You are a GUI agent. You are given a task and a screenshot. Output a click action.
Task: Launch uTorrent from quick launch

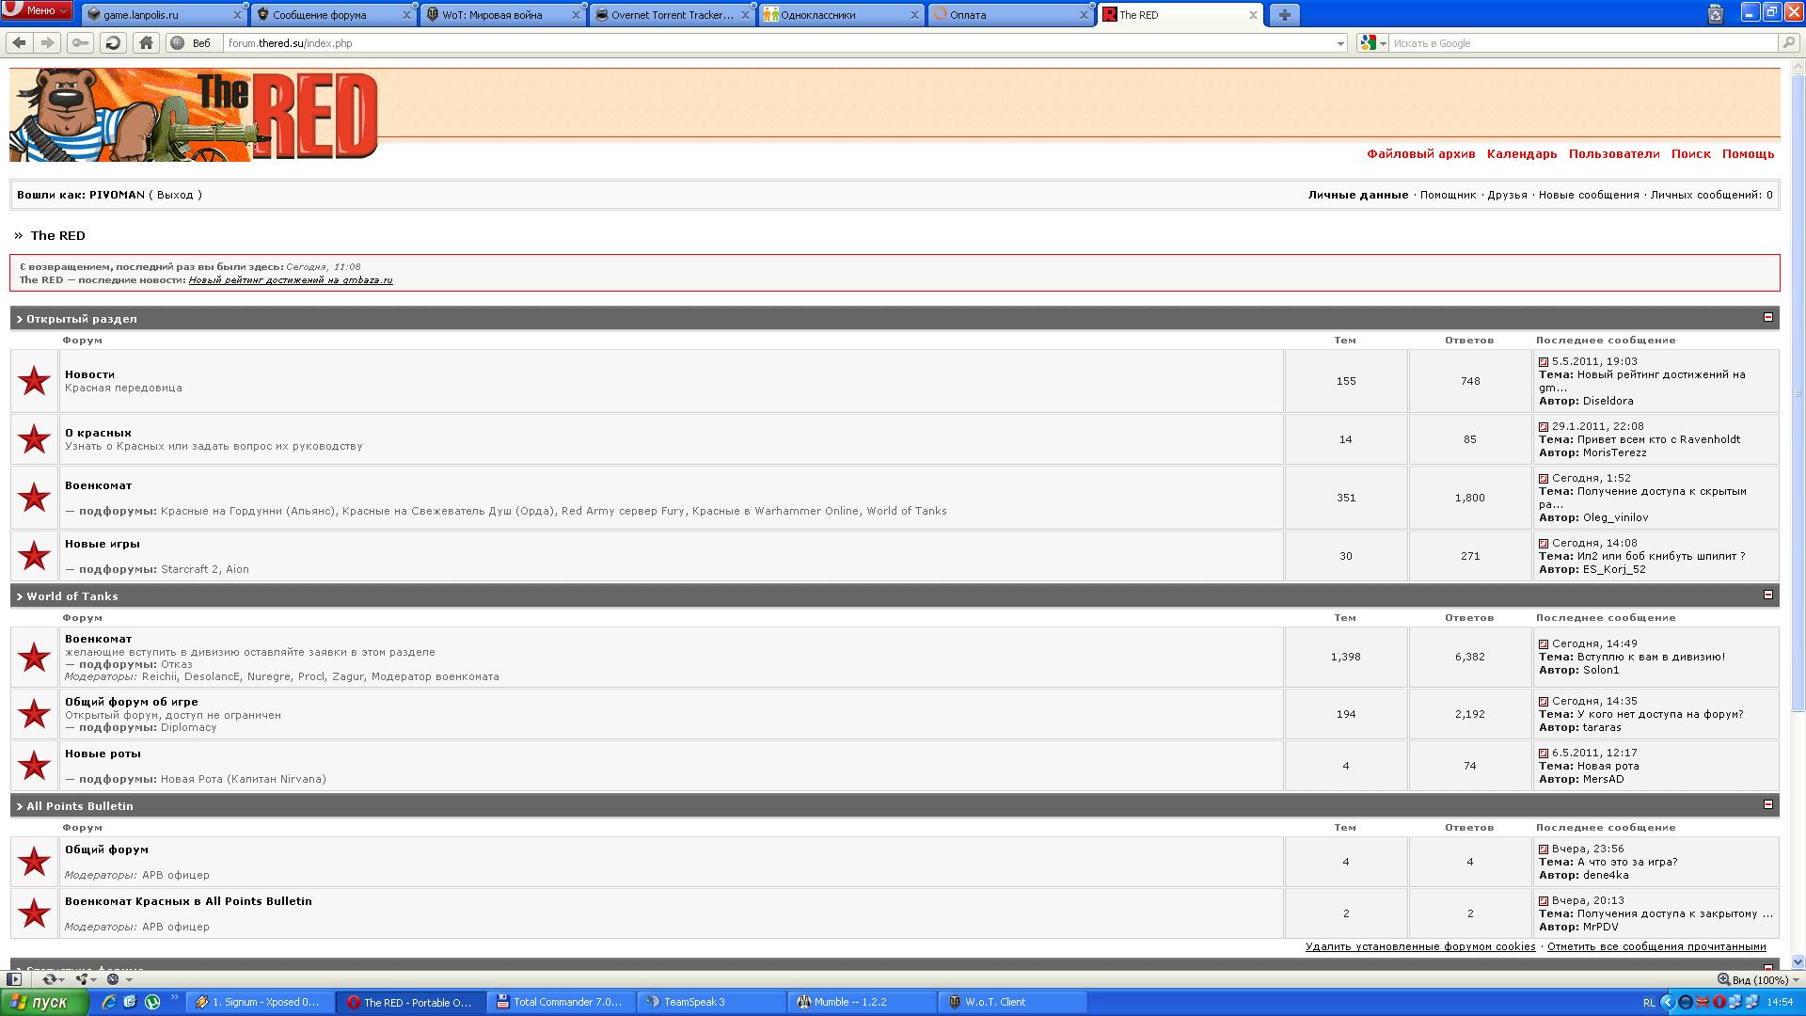point(152,1002)
